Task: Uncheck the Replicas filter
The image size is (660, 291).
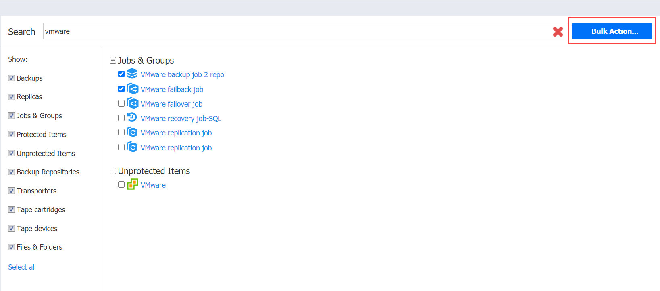Action: (12, 97)
